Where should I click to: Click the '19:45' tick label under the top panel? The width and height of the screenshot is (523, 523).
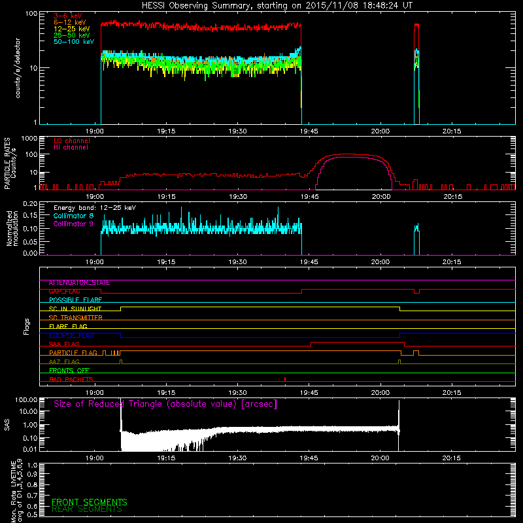point(309,131)
